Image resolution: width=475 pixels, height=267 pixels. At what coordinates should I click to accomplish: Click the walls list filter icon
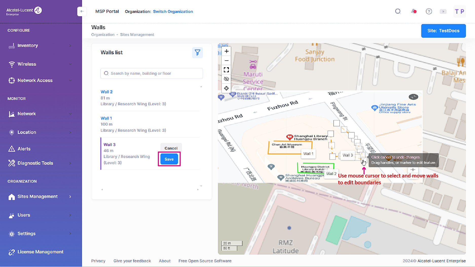pos(197,52)
